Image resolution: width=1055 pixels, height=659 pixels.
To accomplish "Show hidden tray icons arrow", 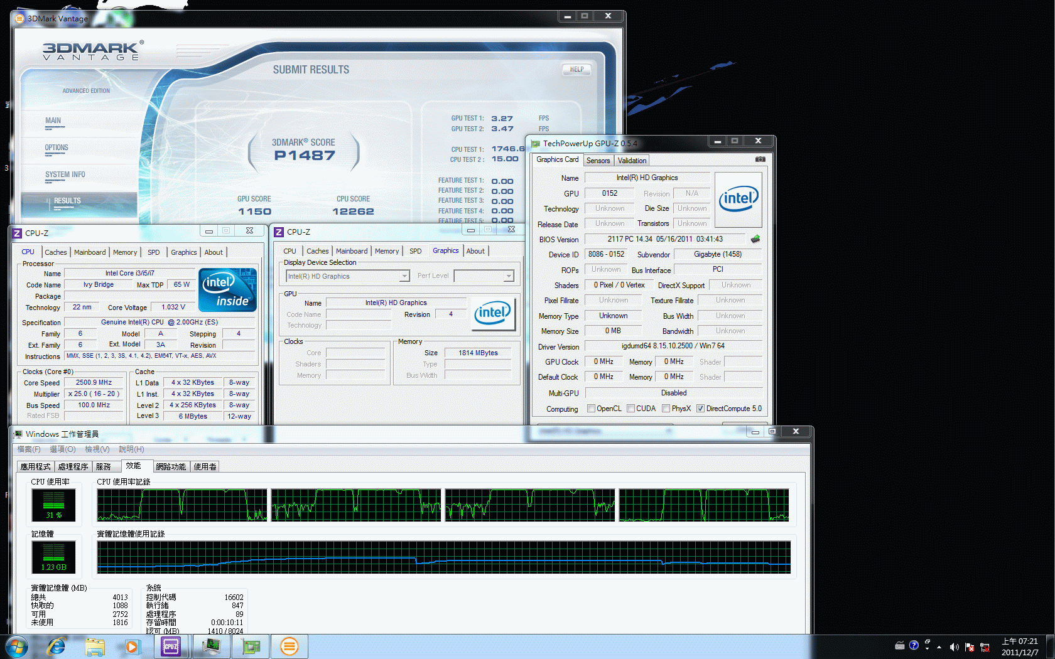I will click(x=939, y=647).
